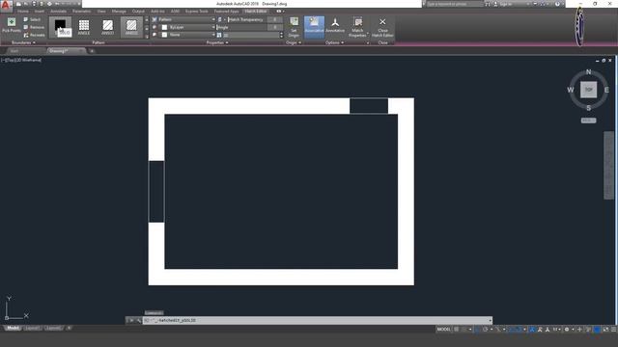The image size is (618, 347).
Task: Switch to the Model layout tab
Action: pos(13,328)
